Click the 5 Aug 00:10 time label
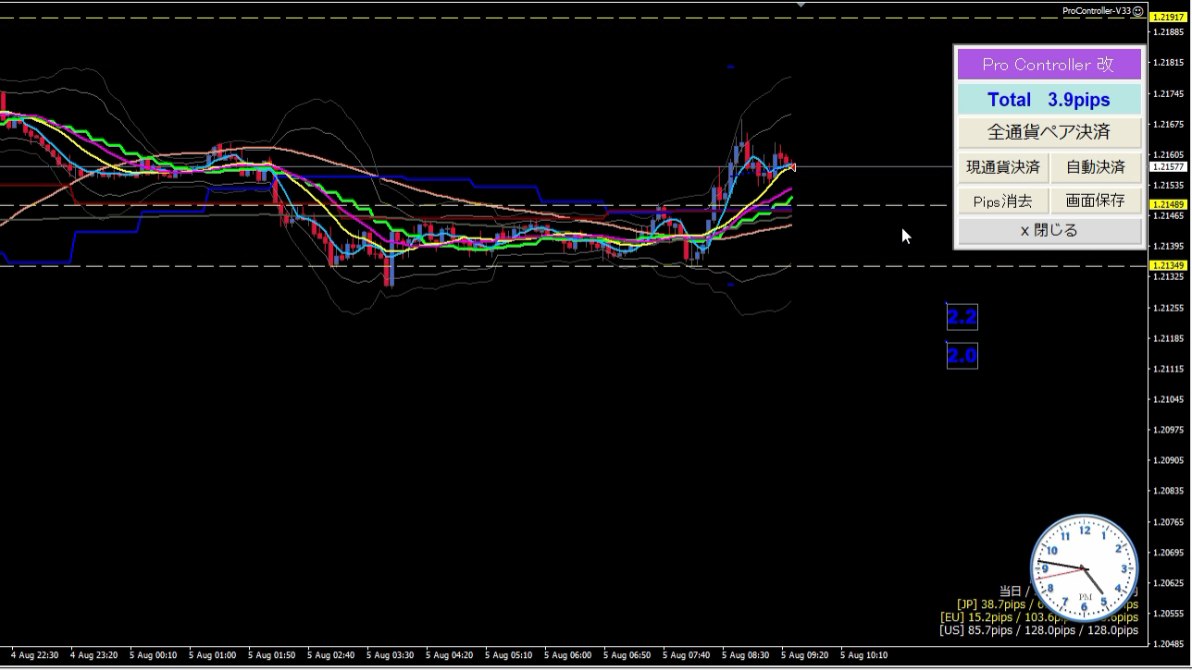Screen dimensions: 1192x670 coord(153,655)
